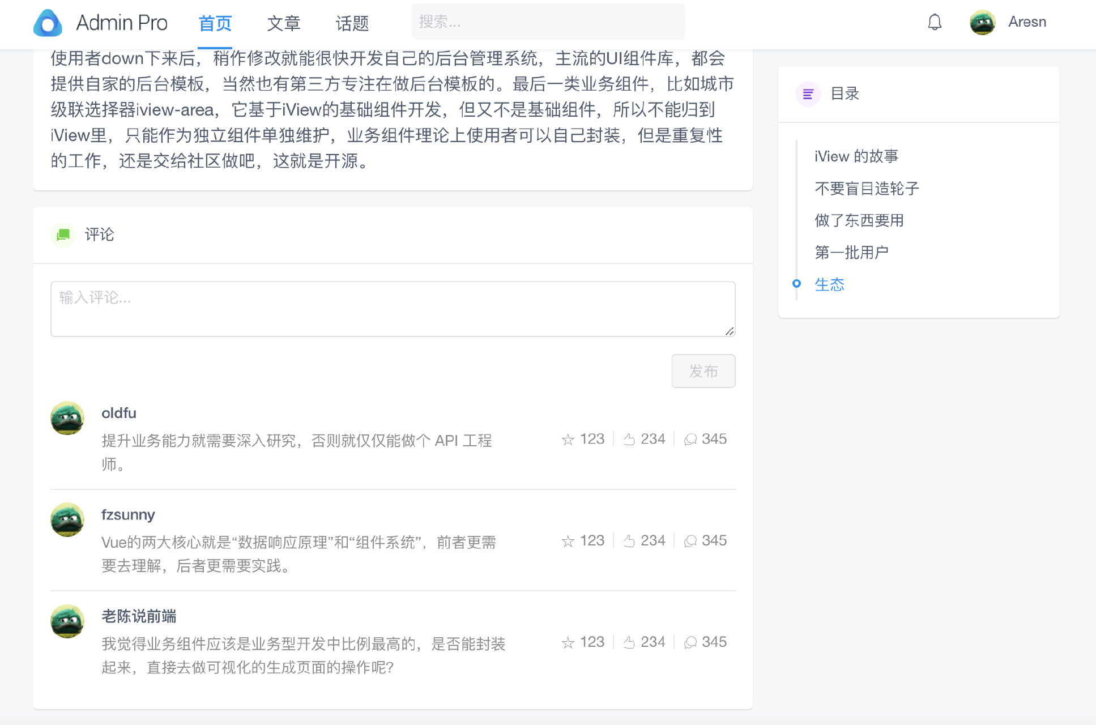Viewport: 1096px width, 725px height.
Task: Like fzsunny's comment with thumbs-up
Action: 630,540
